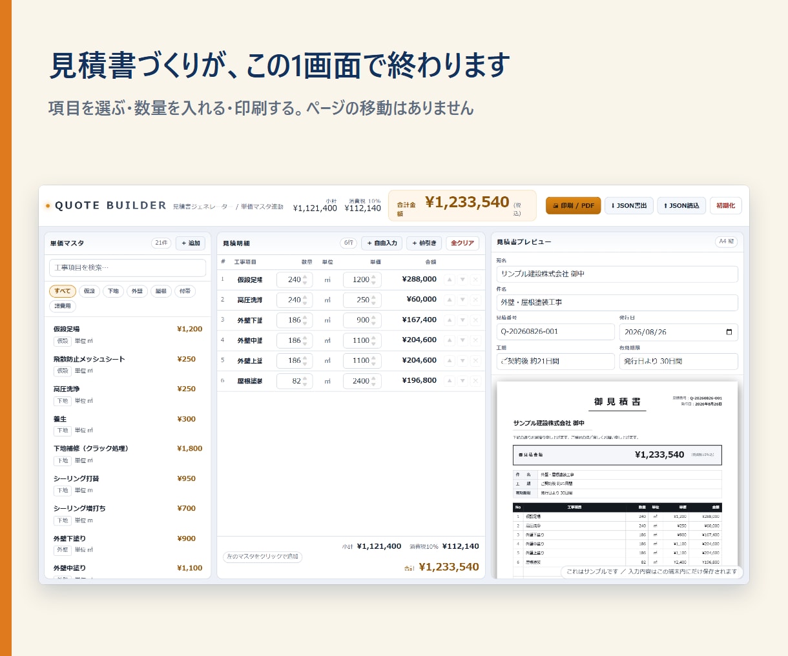Click the 全クリア button

pos(462,243)
